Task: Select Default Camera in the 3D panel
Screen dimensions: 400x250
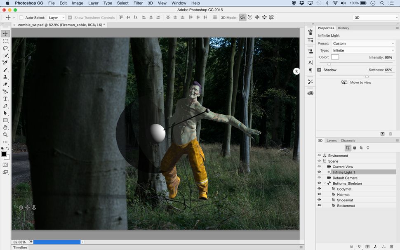Action: tap(345, 178)
